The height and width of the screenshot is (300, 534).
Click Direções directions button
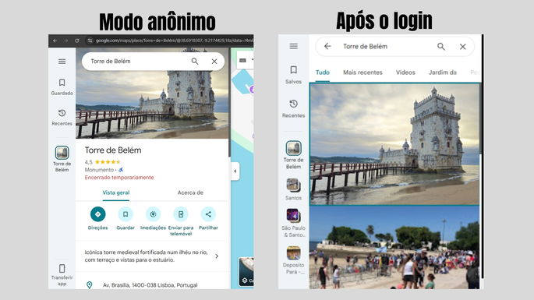97,219
